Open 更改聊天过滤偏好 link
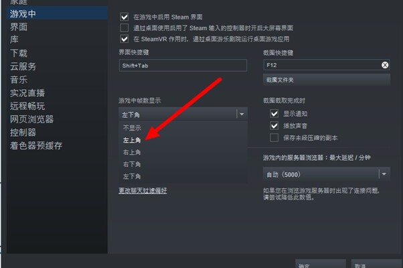Screen dimensions: 403x268 pyautogui.click(x=143, y=190)
